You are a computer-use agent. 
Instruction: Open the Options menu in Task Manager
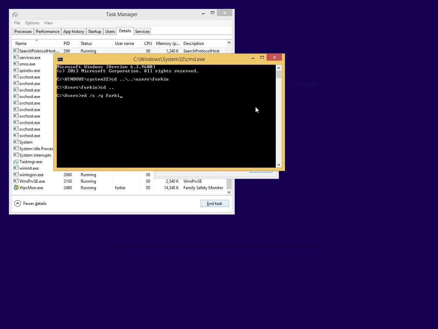click(32, 23)
